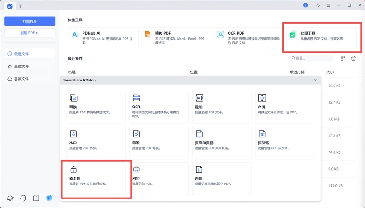365x208 pixels.
Task: Click the 打開PDF button
Action: (x=30, y=21)
